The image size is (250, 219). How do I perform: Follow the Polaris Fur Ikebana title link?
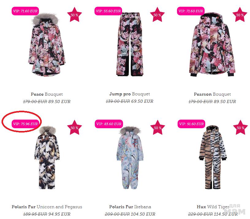[x=130, y=207]
